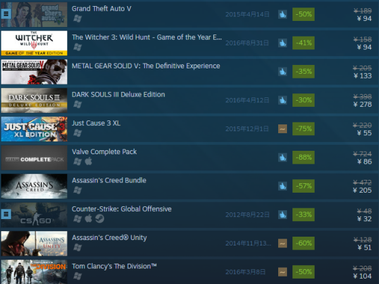Click SteamOS icon under Counter-Strike: Global Offensive
Viewport: 379px width, 284px height.
(99, 218)
